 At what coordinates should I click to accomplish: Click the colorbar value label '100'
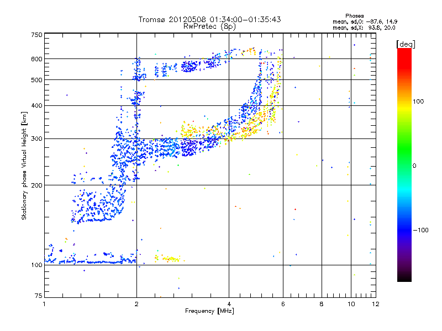pyautogui.click(x=418, y=102)
